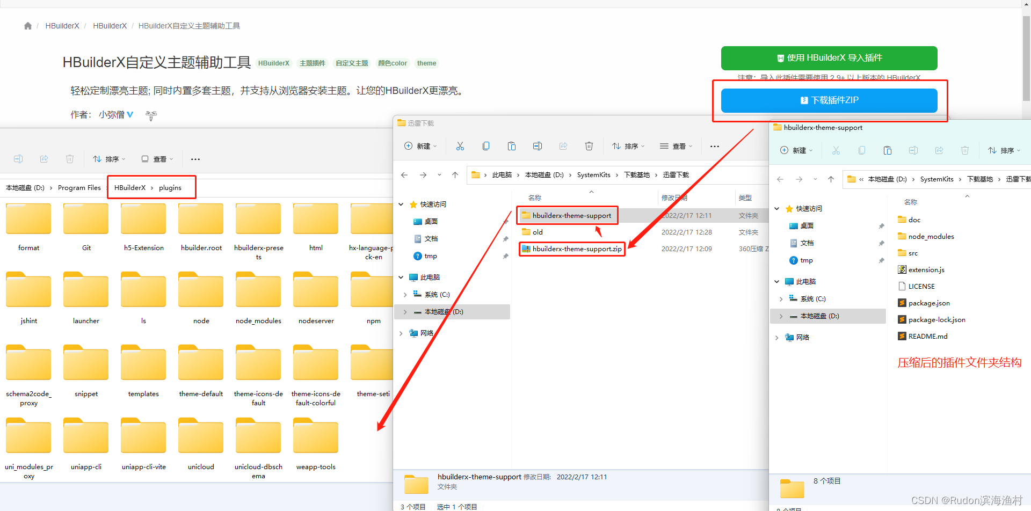The image size is (1031, 511).
Task: Click Paste icon in hbuilderx-theme-support window
Action: 888,150
